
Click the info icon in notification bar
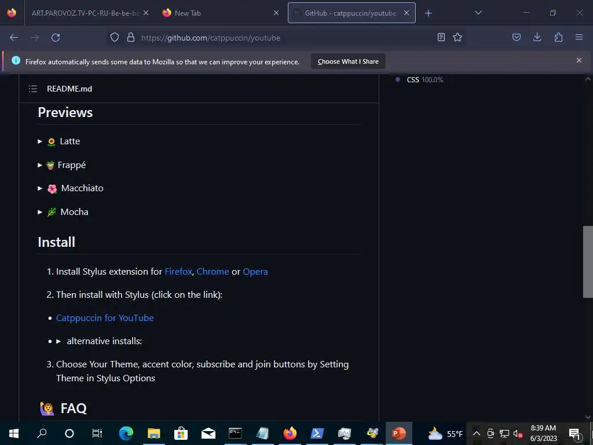pos(16,60)
